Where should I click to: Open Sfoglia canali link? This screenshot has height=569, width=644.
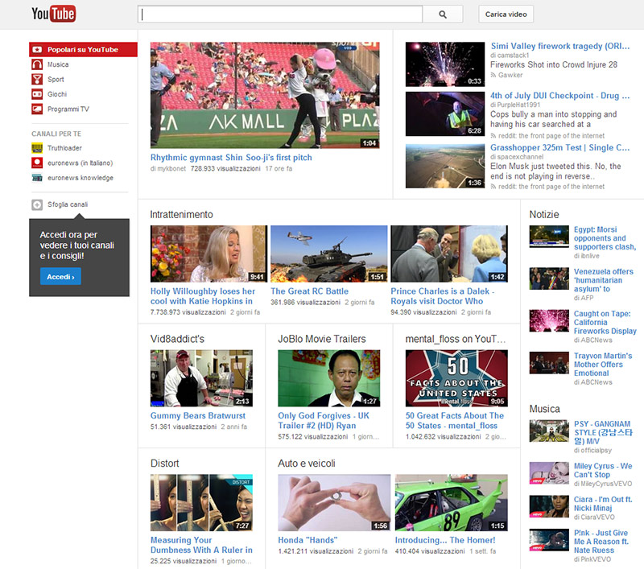pos(68,204)
